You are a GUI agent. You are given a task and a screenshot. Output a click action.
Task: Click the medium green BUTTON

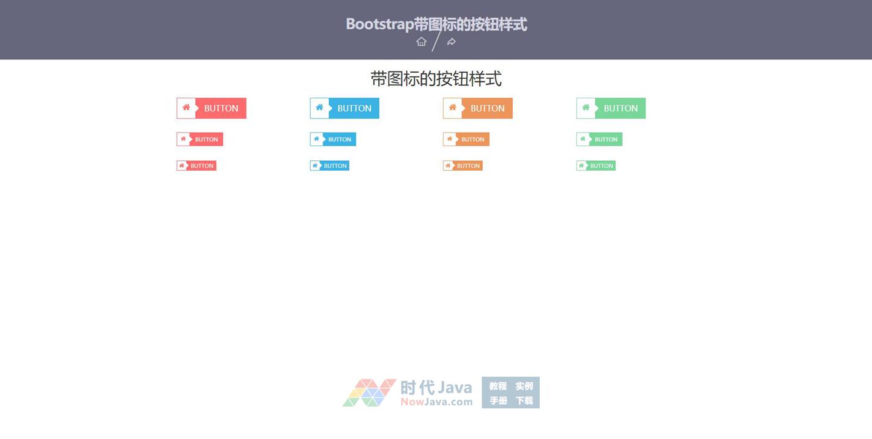tap(599, 139)
